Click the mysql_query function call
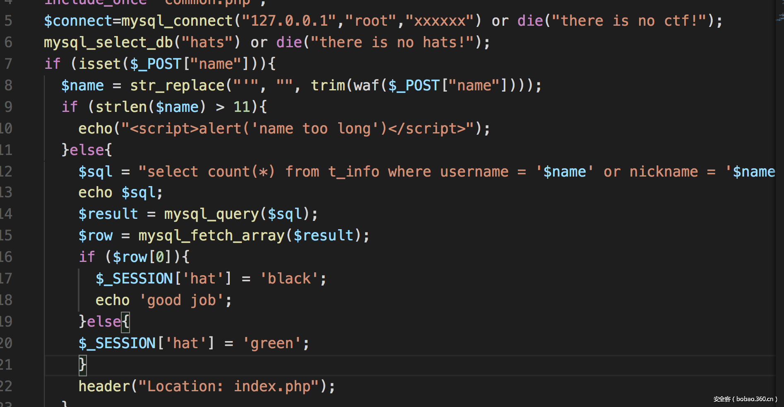The height and width of the screenshot is (407, 784). tap(212, 214)
